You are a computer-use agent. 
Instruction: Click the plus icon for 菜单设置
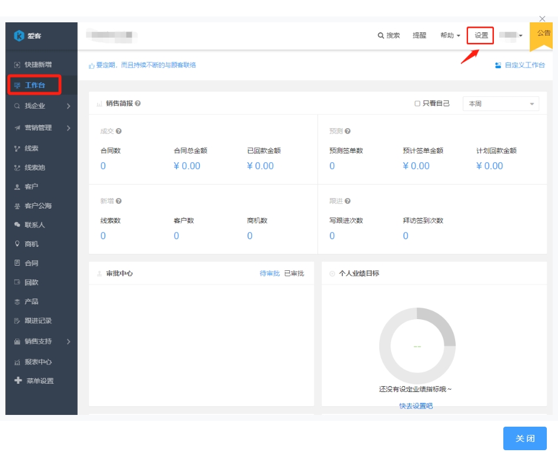tap(18, 381)
